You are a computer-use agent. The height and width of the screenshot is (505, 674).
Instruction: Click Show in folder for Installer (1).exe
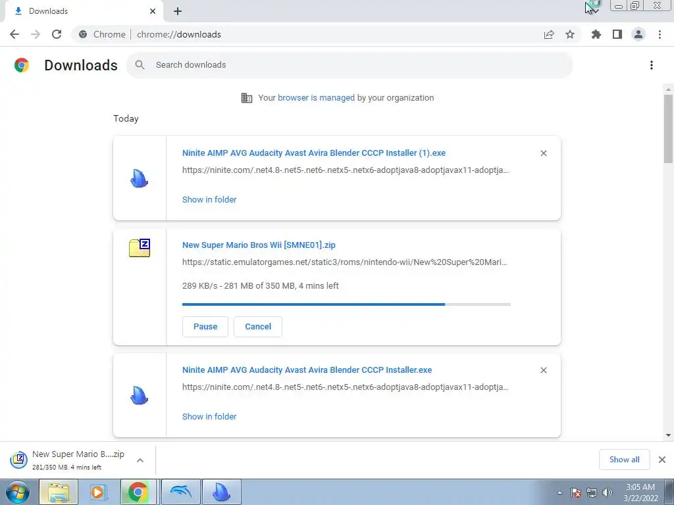(x=209, y=200)
